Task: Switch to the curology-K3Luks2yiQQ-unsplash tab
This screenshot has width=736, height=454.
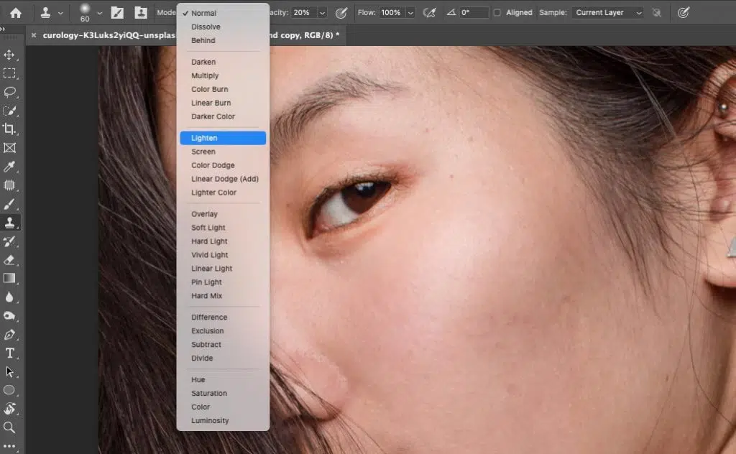Action: point(108,34)
